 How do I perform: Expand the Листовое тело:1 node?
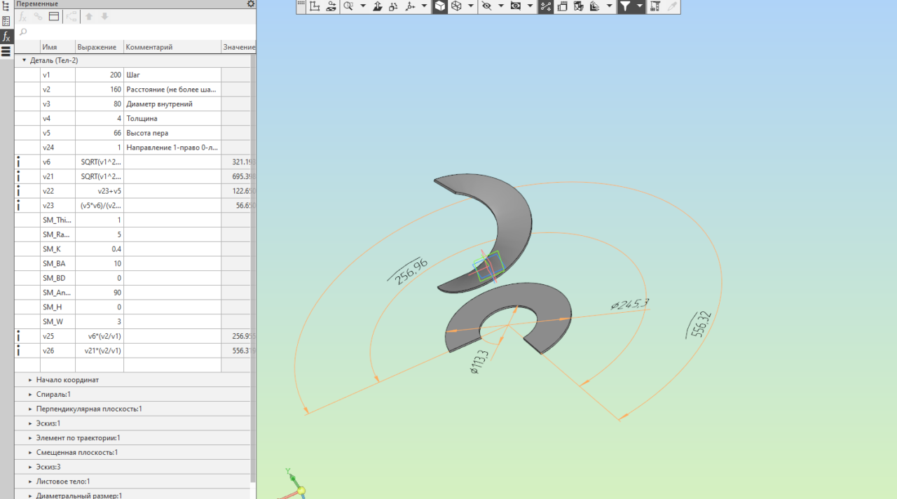click(x=31, y=482)
